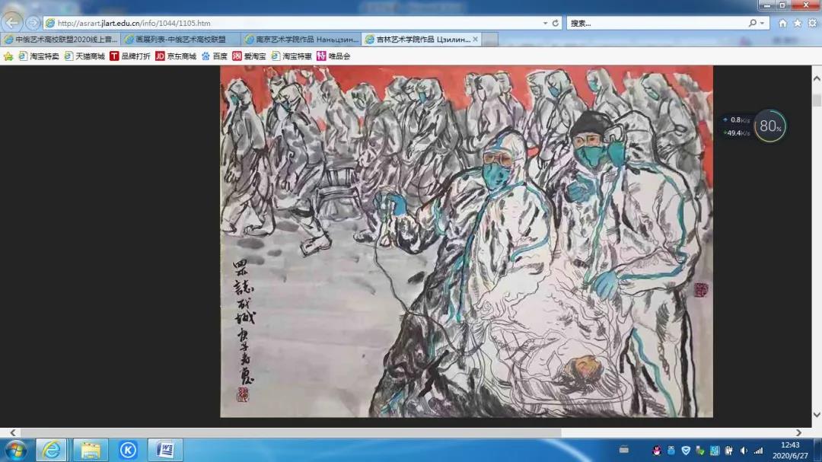Click the browser Back arrow button
Screen dimensions: 822x462
coord(12,23)
